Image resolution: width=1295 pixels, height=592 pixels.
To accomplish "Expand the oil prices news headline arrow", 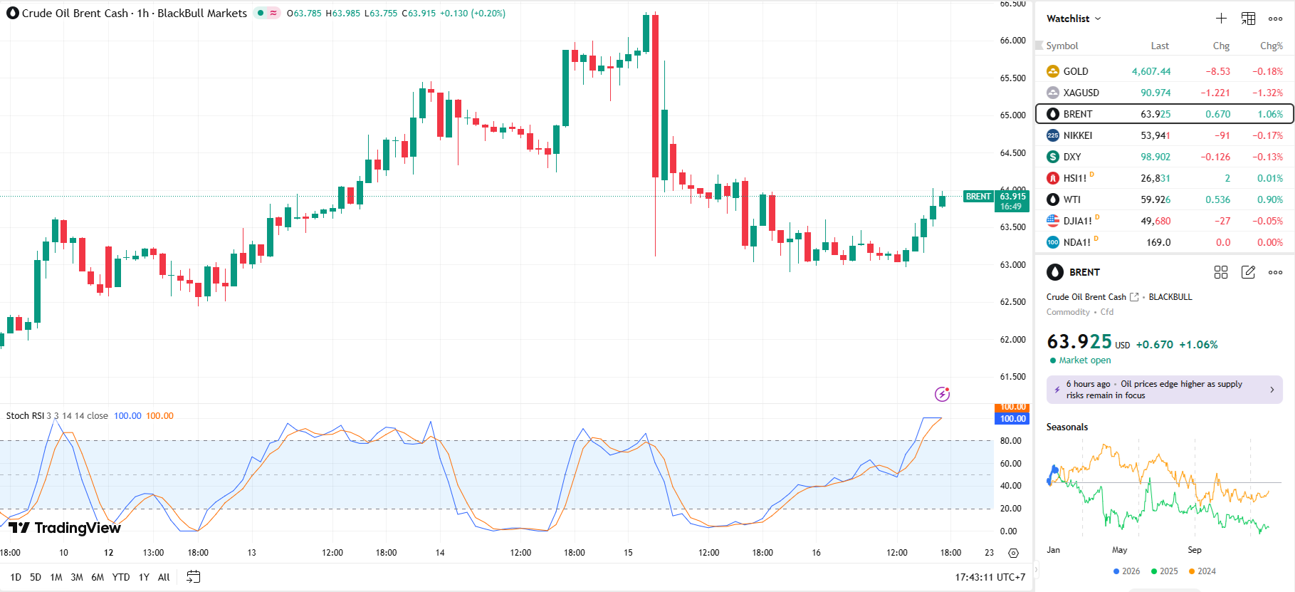I will point(1272,390).
